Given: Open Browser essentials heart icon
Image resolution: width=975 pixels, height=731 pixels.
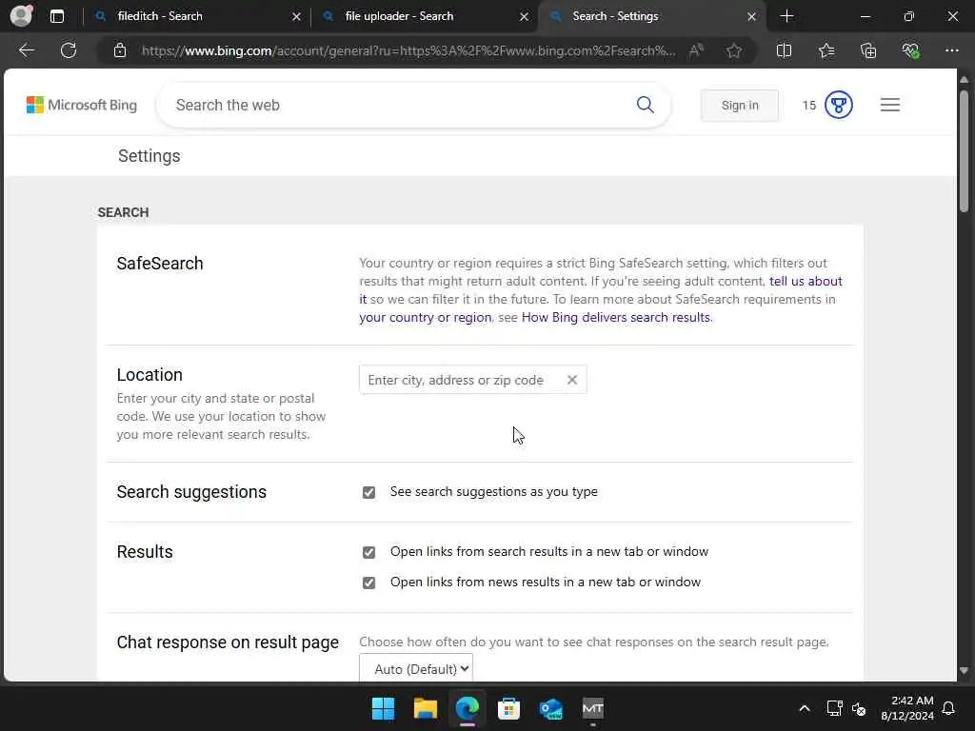Looking at the screenshot, I should 910,50.
